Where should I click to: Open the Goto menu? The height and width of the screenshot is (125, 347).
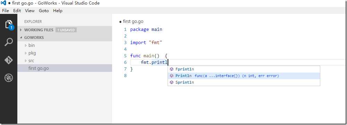44,11
